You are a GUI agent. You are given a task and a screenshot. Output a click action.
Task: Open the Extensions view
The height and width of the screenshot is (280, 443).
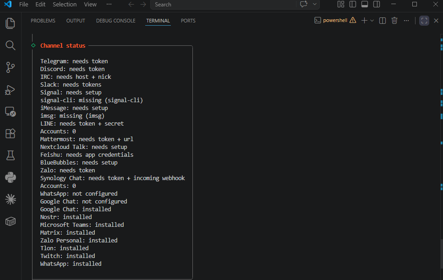[x=11, y=133]
